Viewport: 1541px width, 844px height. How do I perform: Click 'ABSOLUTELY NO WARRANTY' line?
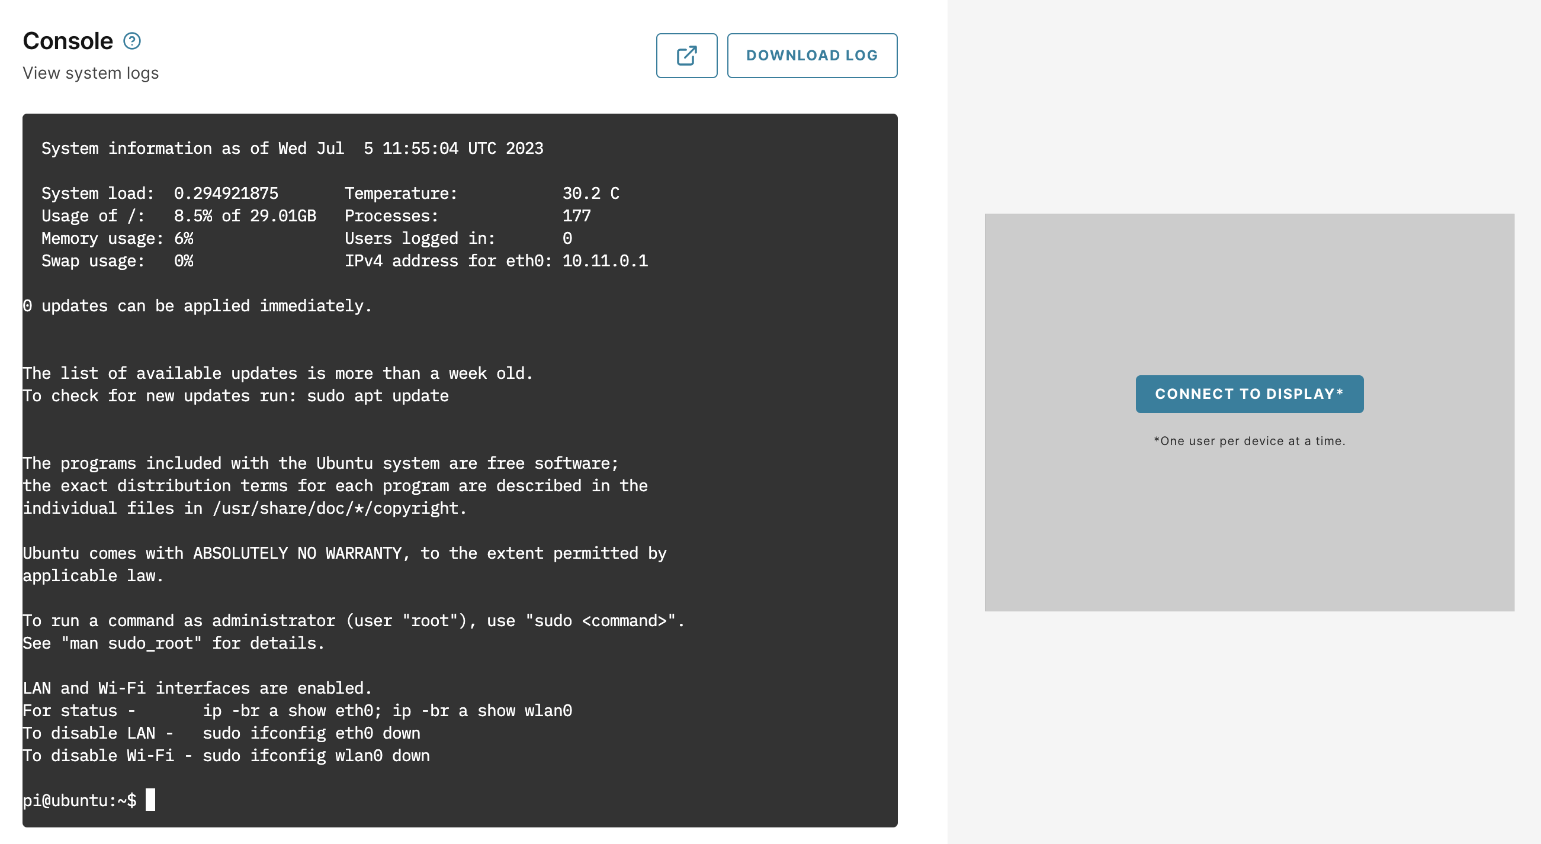click(x=345, y=553)
